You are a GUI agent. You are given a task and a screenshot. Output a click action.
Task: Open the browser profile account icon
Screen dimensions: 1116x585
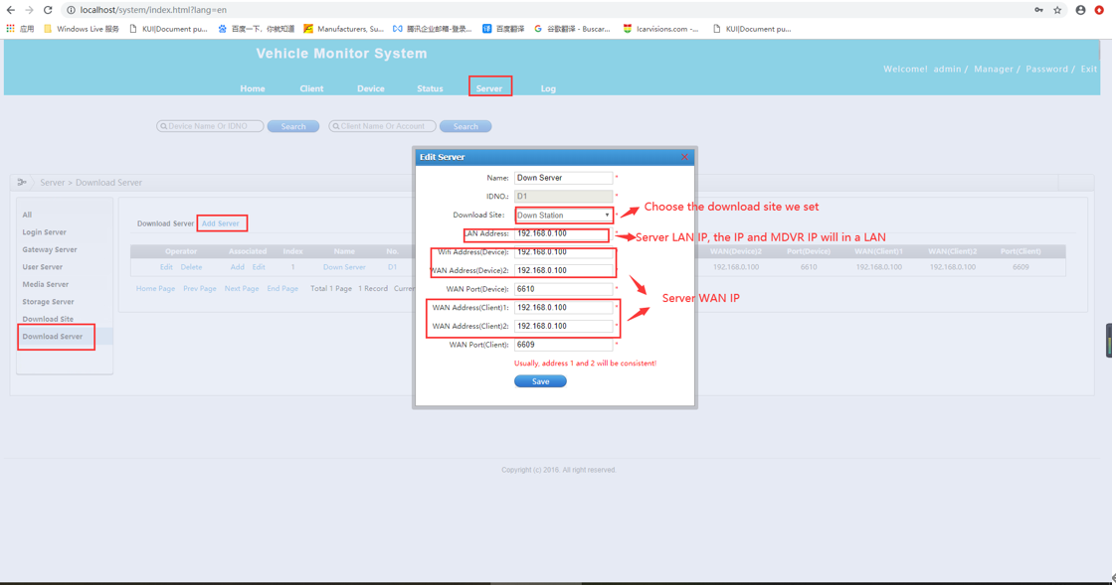[x=1080, y=10]
